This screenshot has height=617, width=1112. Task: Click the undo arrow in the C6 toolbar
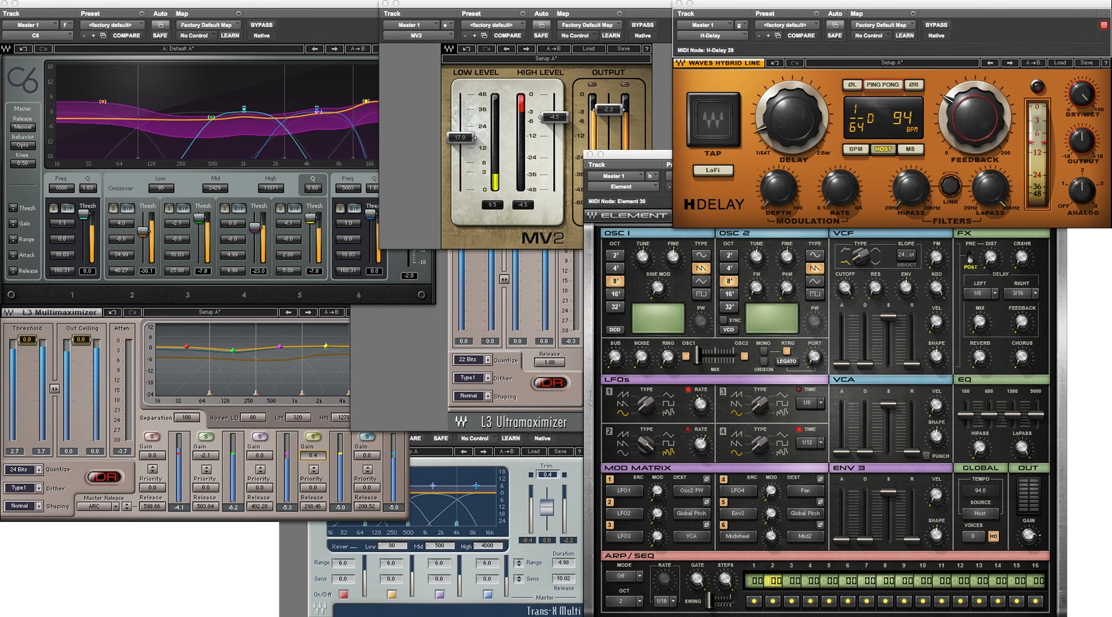[23, 49]
